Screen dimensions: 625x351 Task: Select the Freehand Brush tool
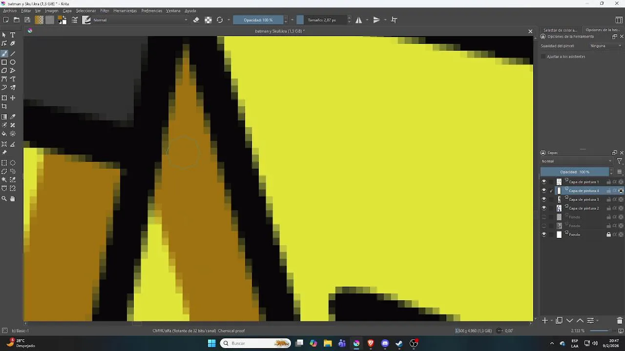click(x=4, y=54)
